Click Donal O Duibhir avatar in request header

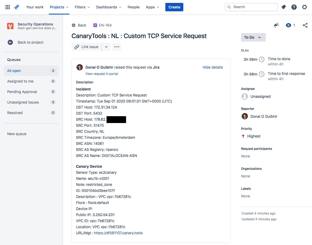click(80, 67)
